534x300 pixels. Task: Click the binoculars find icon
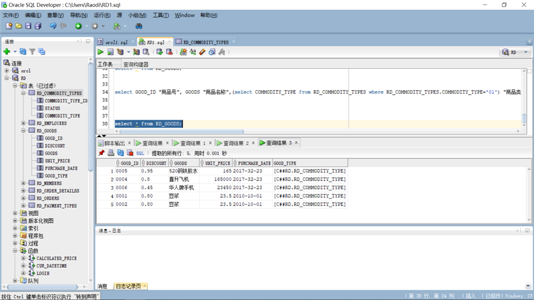[x=139, y=26]
